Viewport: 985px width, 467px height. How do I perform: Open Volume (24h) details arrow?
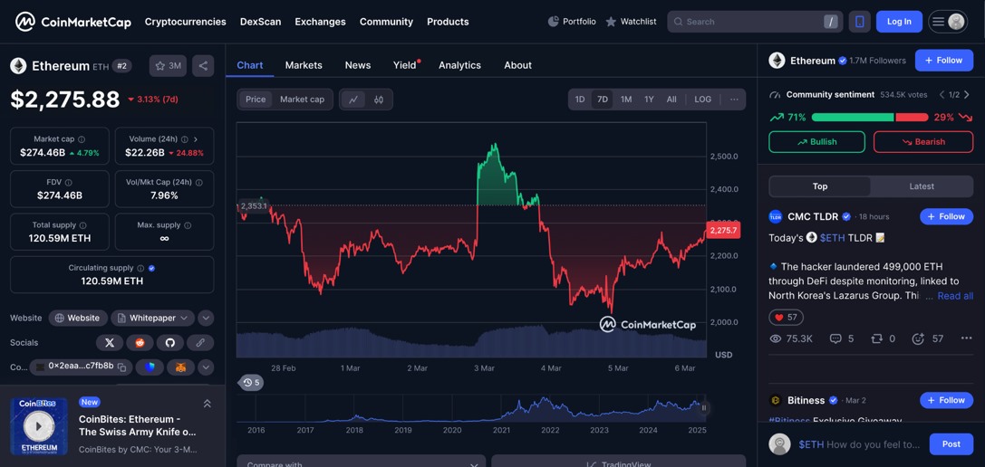coord(196,139)
